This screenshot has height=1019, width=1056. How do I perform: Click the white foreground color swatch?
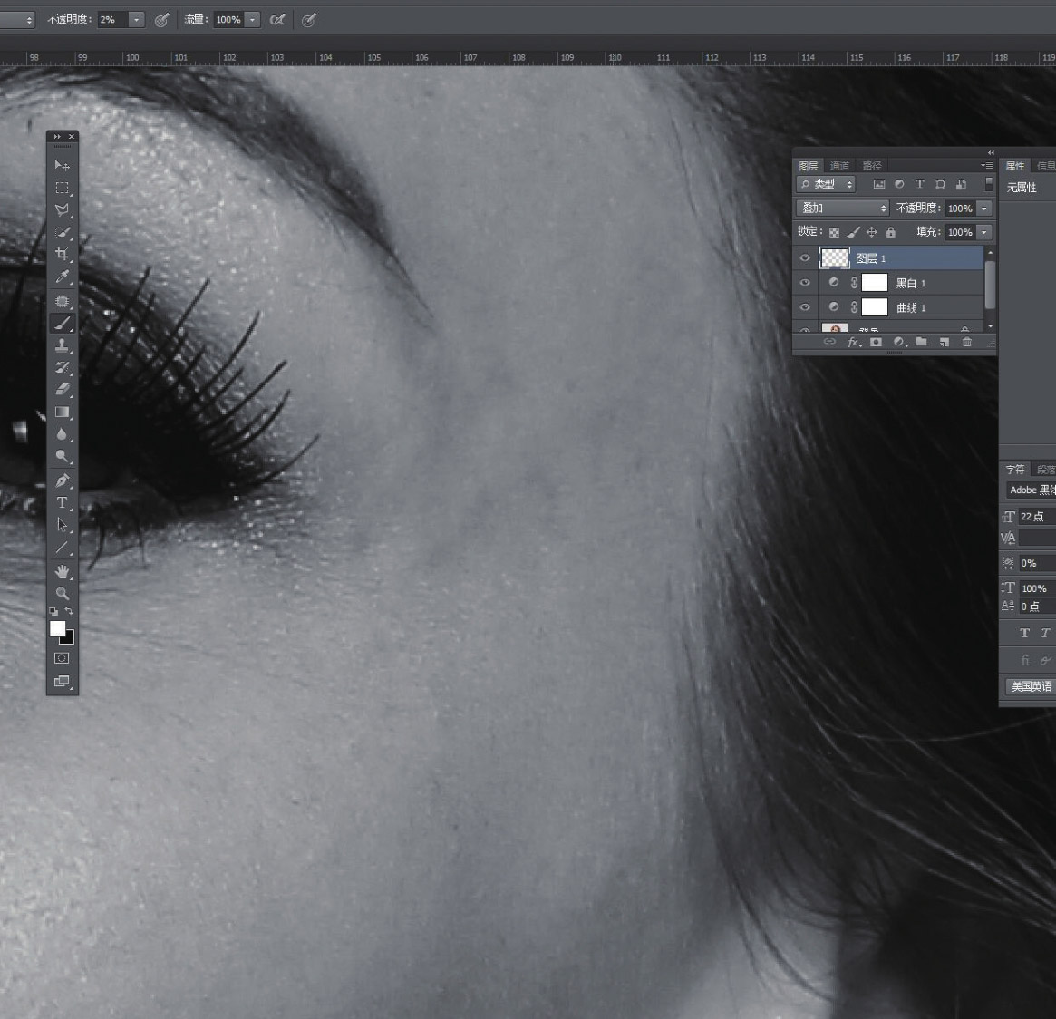click(57, 628)
